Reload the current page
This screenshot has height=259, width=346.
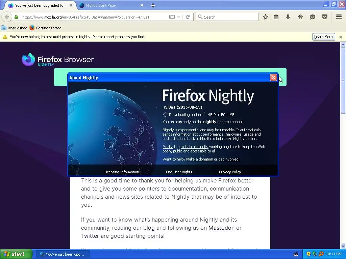click(x=188, y=17)
